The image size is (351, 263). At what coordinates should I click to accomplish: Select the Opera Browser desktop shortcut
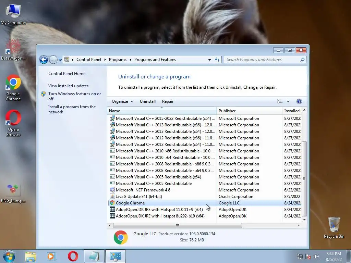pos(13,123)
